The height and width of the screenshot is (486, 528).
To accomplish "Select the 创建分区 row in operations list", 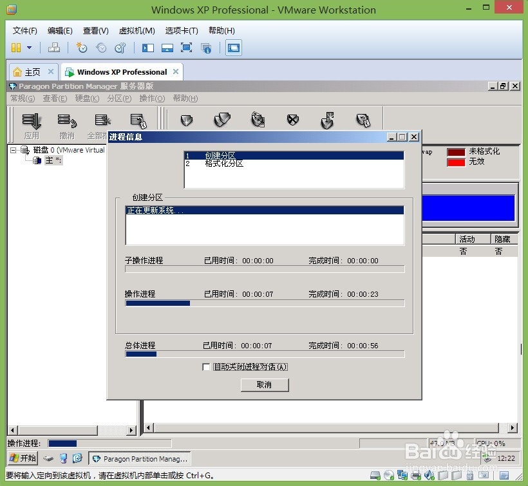I will point(294,156).
